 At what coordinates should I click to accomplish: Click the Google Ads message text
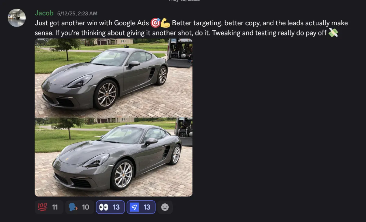(x=191, y=28)
